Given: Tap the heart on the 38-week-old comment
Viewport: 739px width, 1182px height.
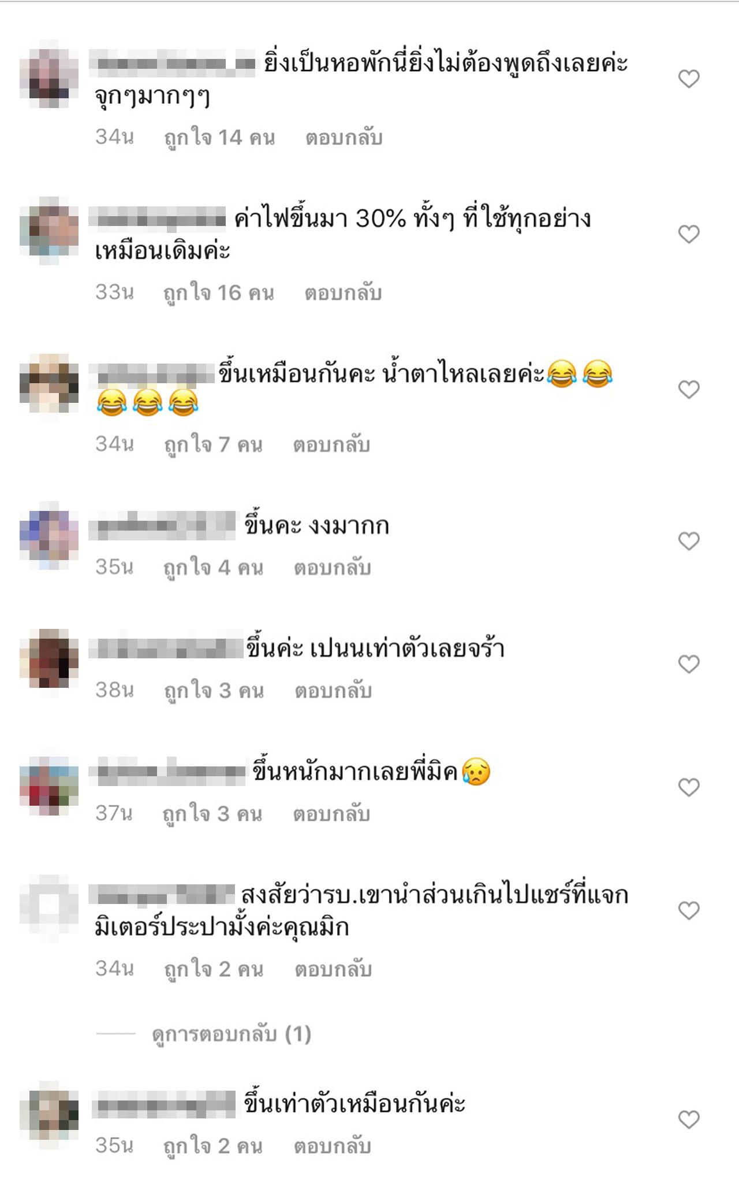Looking at the screenshot, I should [688, 664].
